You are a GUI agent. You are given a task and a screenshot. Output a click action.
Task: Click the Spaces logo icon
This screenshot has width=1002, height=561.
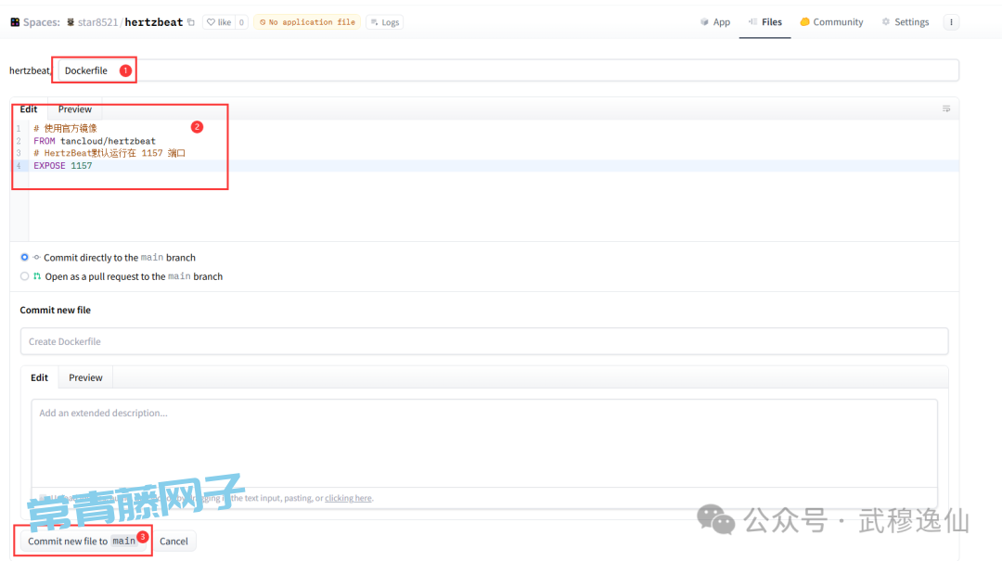[15, 22]
